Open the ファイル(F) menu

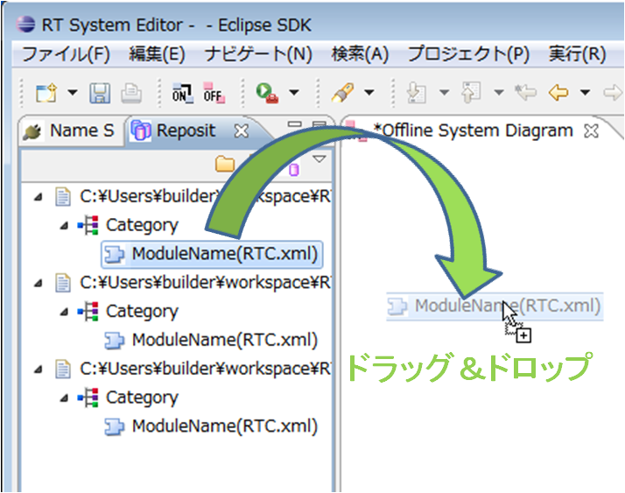67,53
